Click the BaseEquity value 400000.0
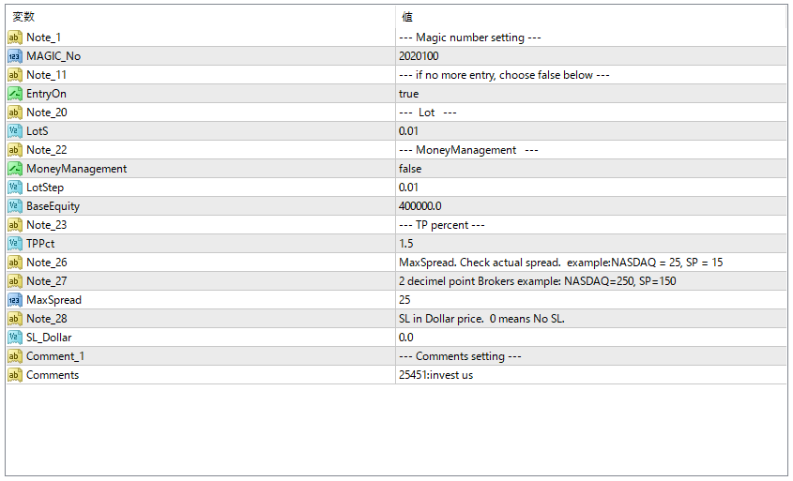The image size is (793, 481). 419,206
